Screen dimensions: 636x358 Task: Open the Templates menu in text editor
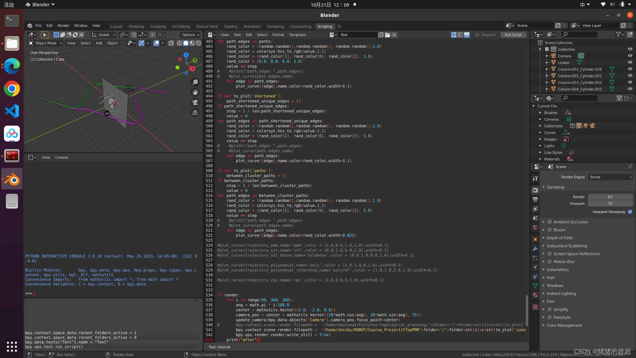(x=297, y=35)
